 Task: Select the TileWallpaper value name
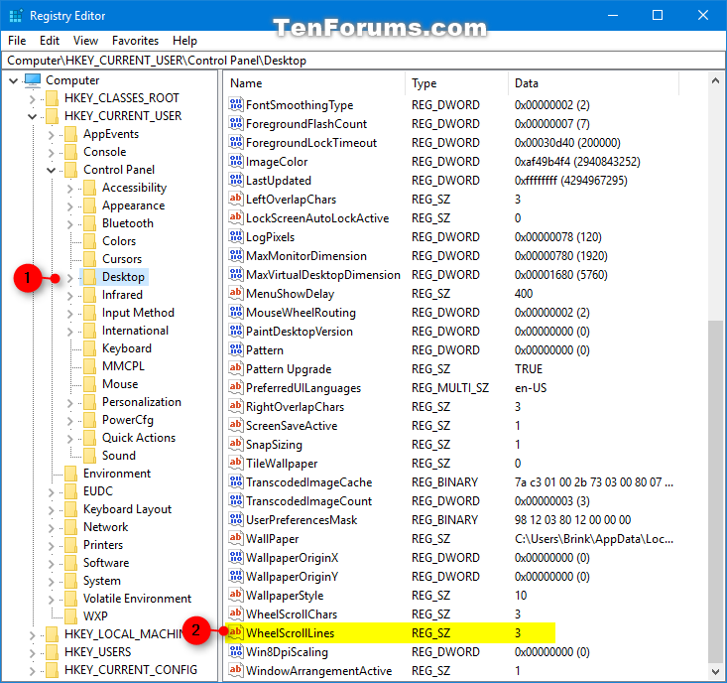tap(282, 464)
